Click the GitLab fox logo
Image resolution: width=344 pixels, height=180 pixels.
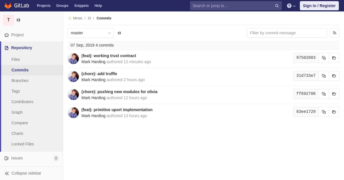8,6
